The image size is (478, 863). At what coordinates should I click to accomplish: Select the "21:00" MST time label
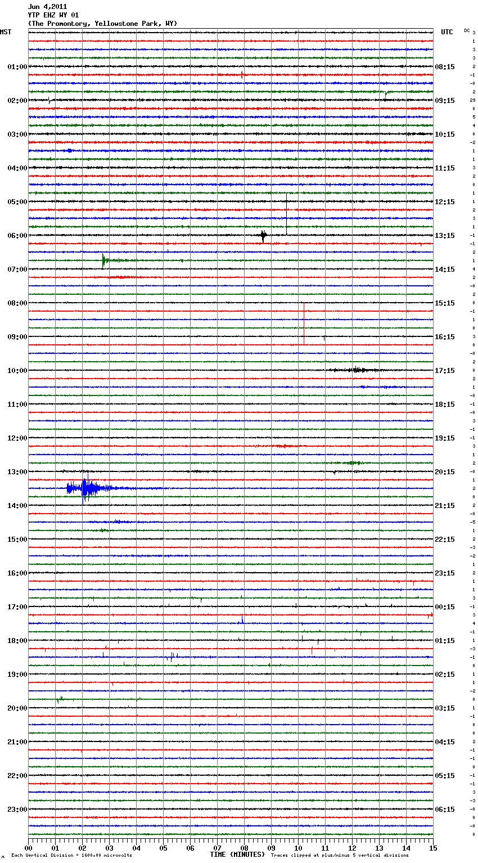[17, 742]
